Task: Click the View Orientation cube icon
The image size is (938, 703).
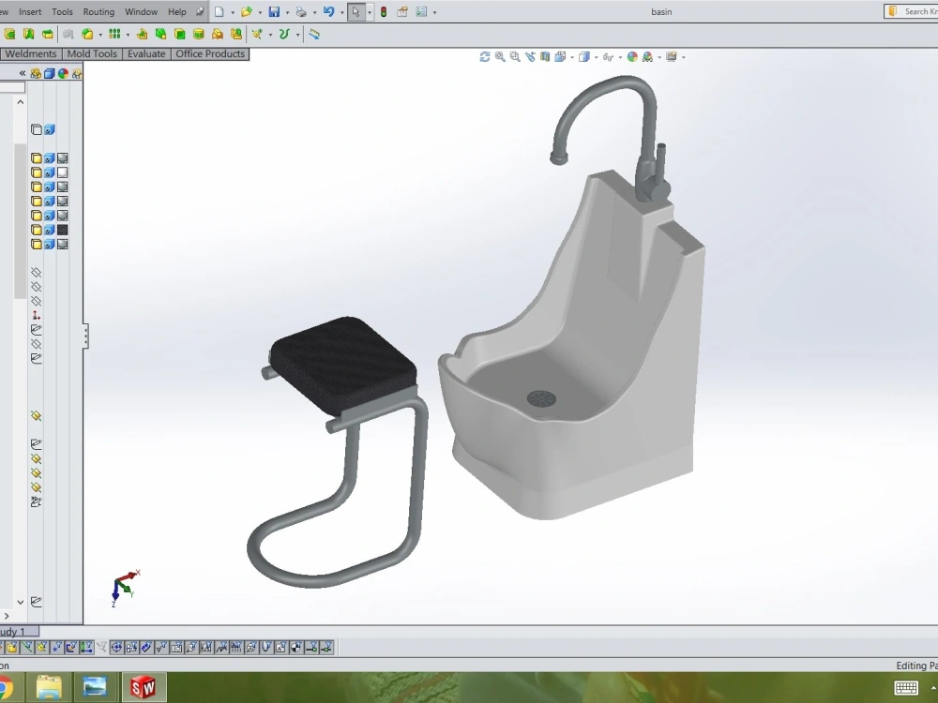Action: pyautogui.click(x=561, y=57)
